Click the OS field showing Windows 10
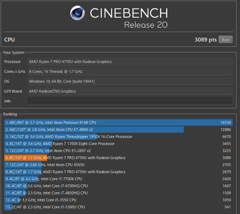Screen dimensions: 240x214 pos(130,81)
